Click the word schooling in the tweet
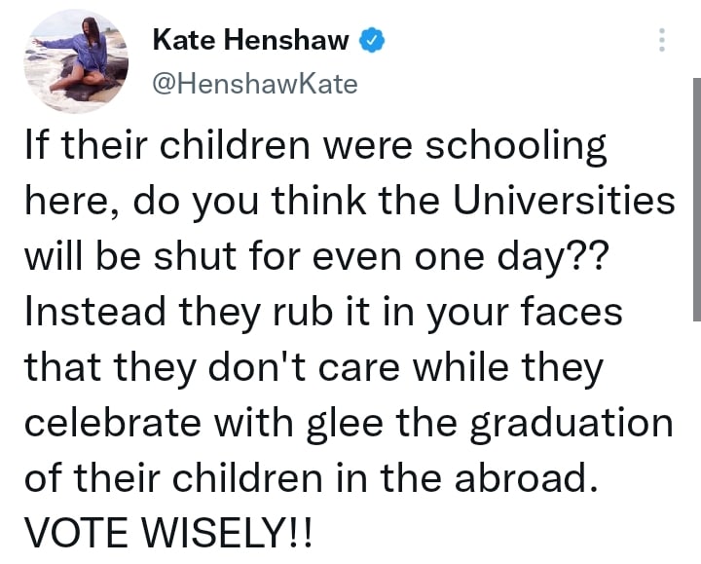The width and height of the screenshot is (701, 564). [x=515, y=148]
